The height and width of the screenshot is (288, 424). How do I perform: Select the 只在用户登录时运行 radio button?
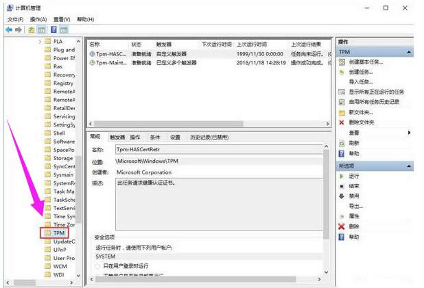click(x=98, y=265)
